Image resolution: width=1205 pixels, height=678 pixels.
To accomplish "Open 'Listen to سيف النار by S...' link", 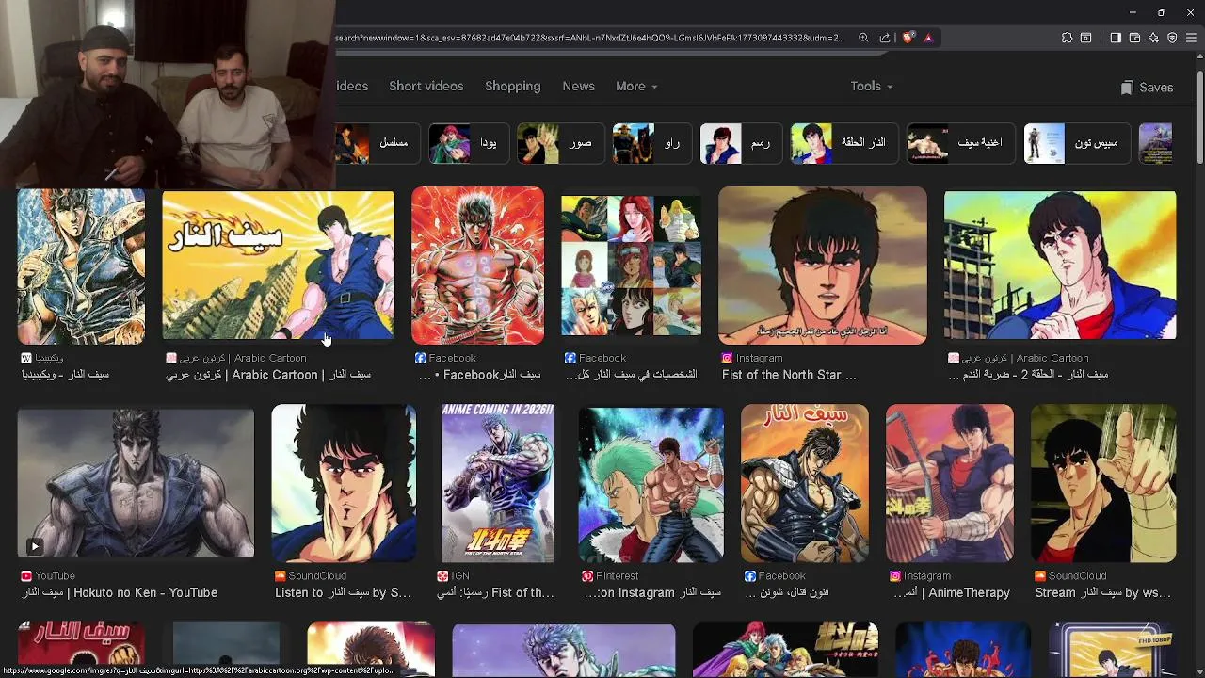I will coord(343,592).
